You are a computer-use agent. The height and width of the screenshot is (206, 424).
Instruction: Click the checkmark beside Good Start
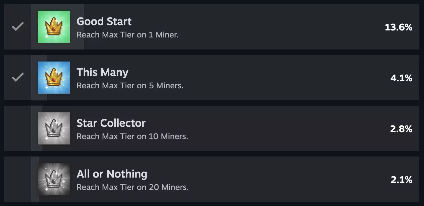coord(17,27)
